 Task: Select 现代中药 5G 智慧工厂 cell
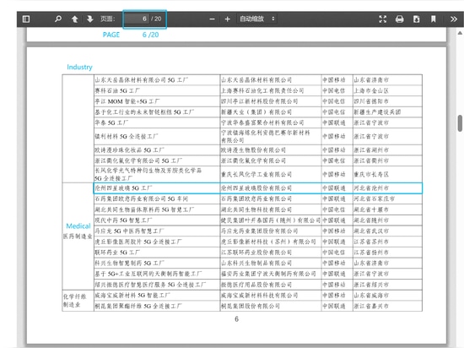(x=157, y=220)
